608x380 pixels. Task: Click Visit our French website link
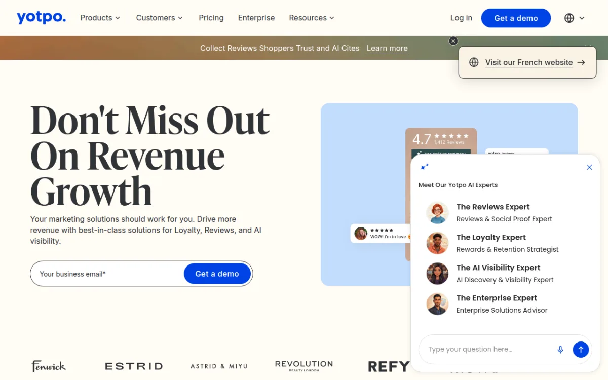click(529, 62)
